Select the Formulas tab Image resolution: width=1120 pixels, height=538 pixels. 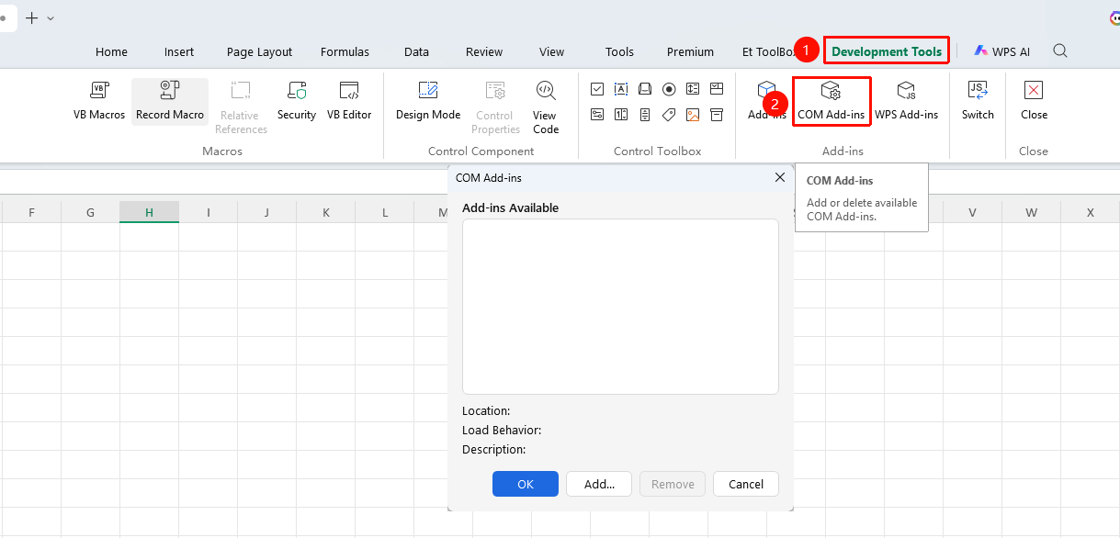click(345, 51)
